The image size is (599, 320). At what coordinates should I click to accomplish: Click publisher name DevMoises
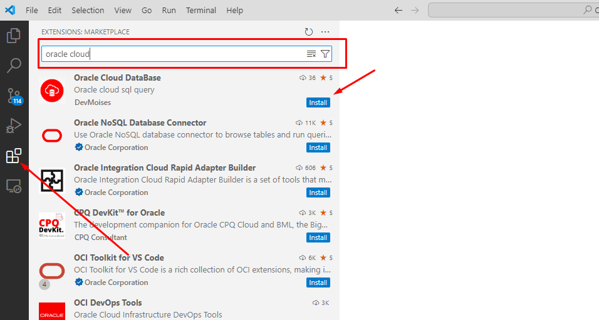tap(93, 102)
